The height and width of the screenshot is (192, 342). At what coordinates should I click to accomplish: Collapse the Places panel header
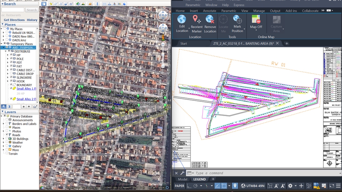point(10,25)
